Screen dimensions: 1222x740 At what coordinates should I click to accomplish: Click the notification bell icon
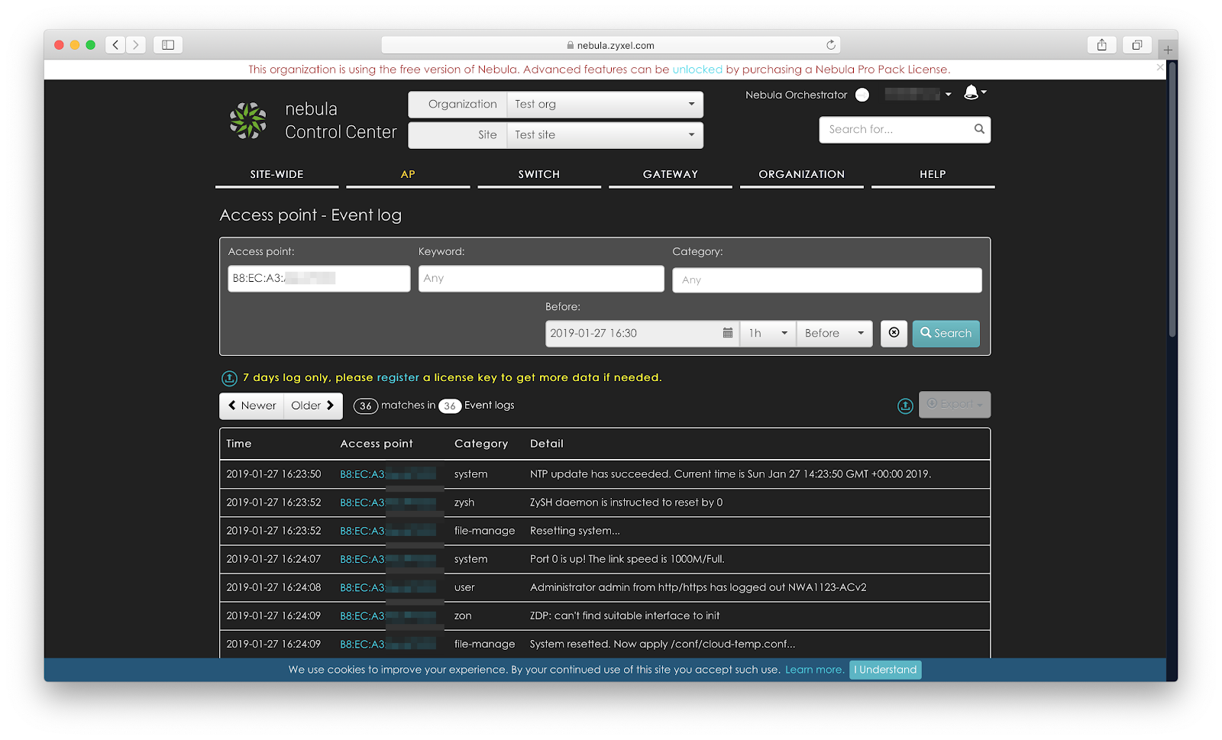[x=971, y=92]
